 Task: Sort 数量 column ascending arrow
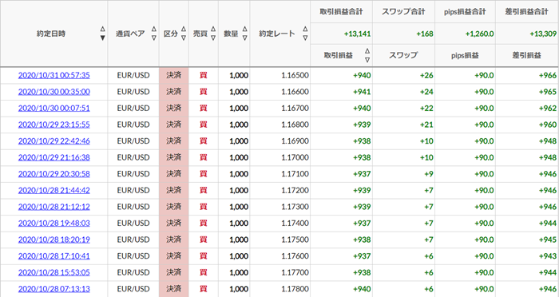tap(245, 29)
